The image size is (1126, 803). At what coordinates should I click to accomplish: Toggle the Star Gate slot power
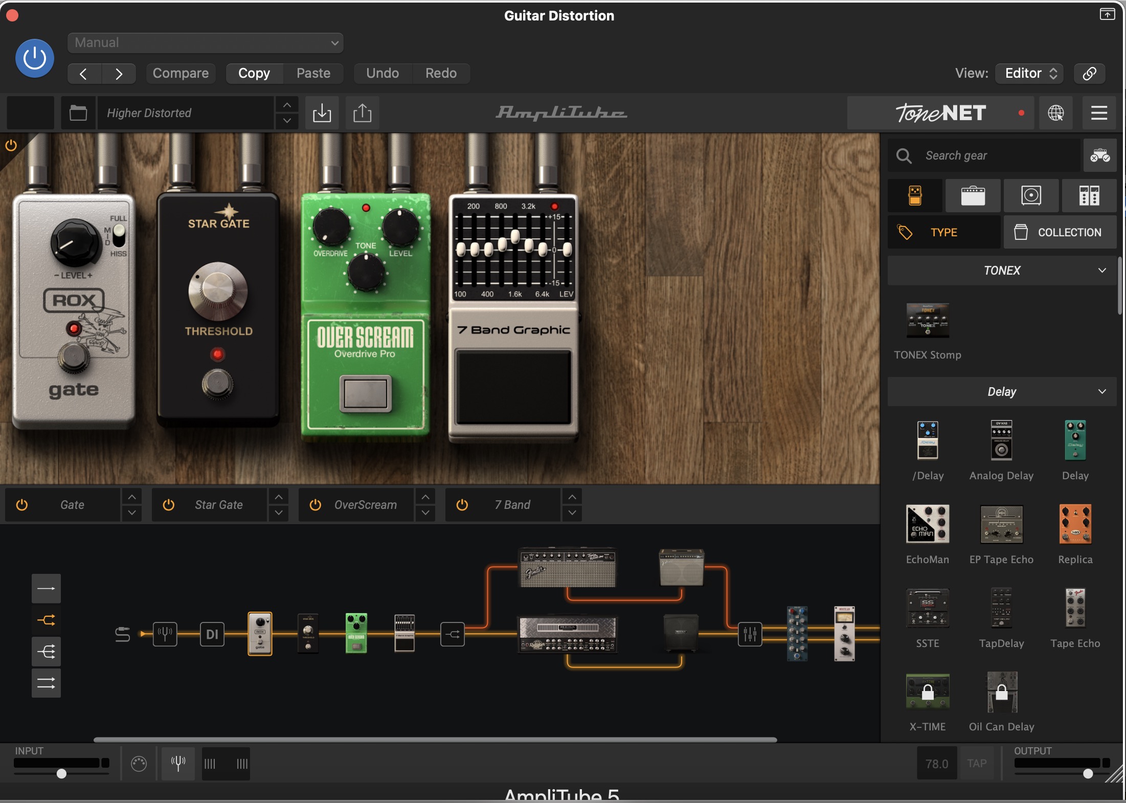169,505
